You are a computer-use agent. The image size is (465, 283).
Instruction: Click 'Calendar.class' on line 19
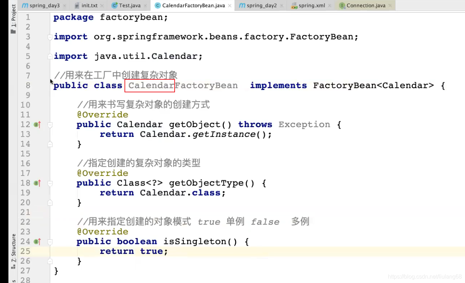tap(180, 193)
